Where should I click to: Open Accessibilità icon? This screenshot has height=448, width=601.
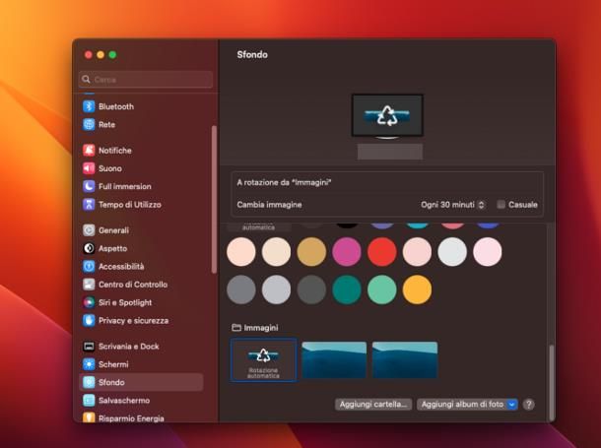[89, 267]
